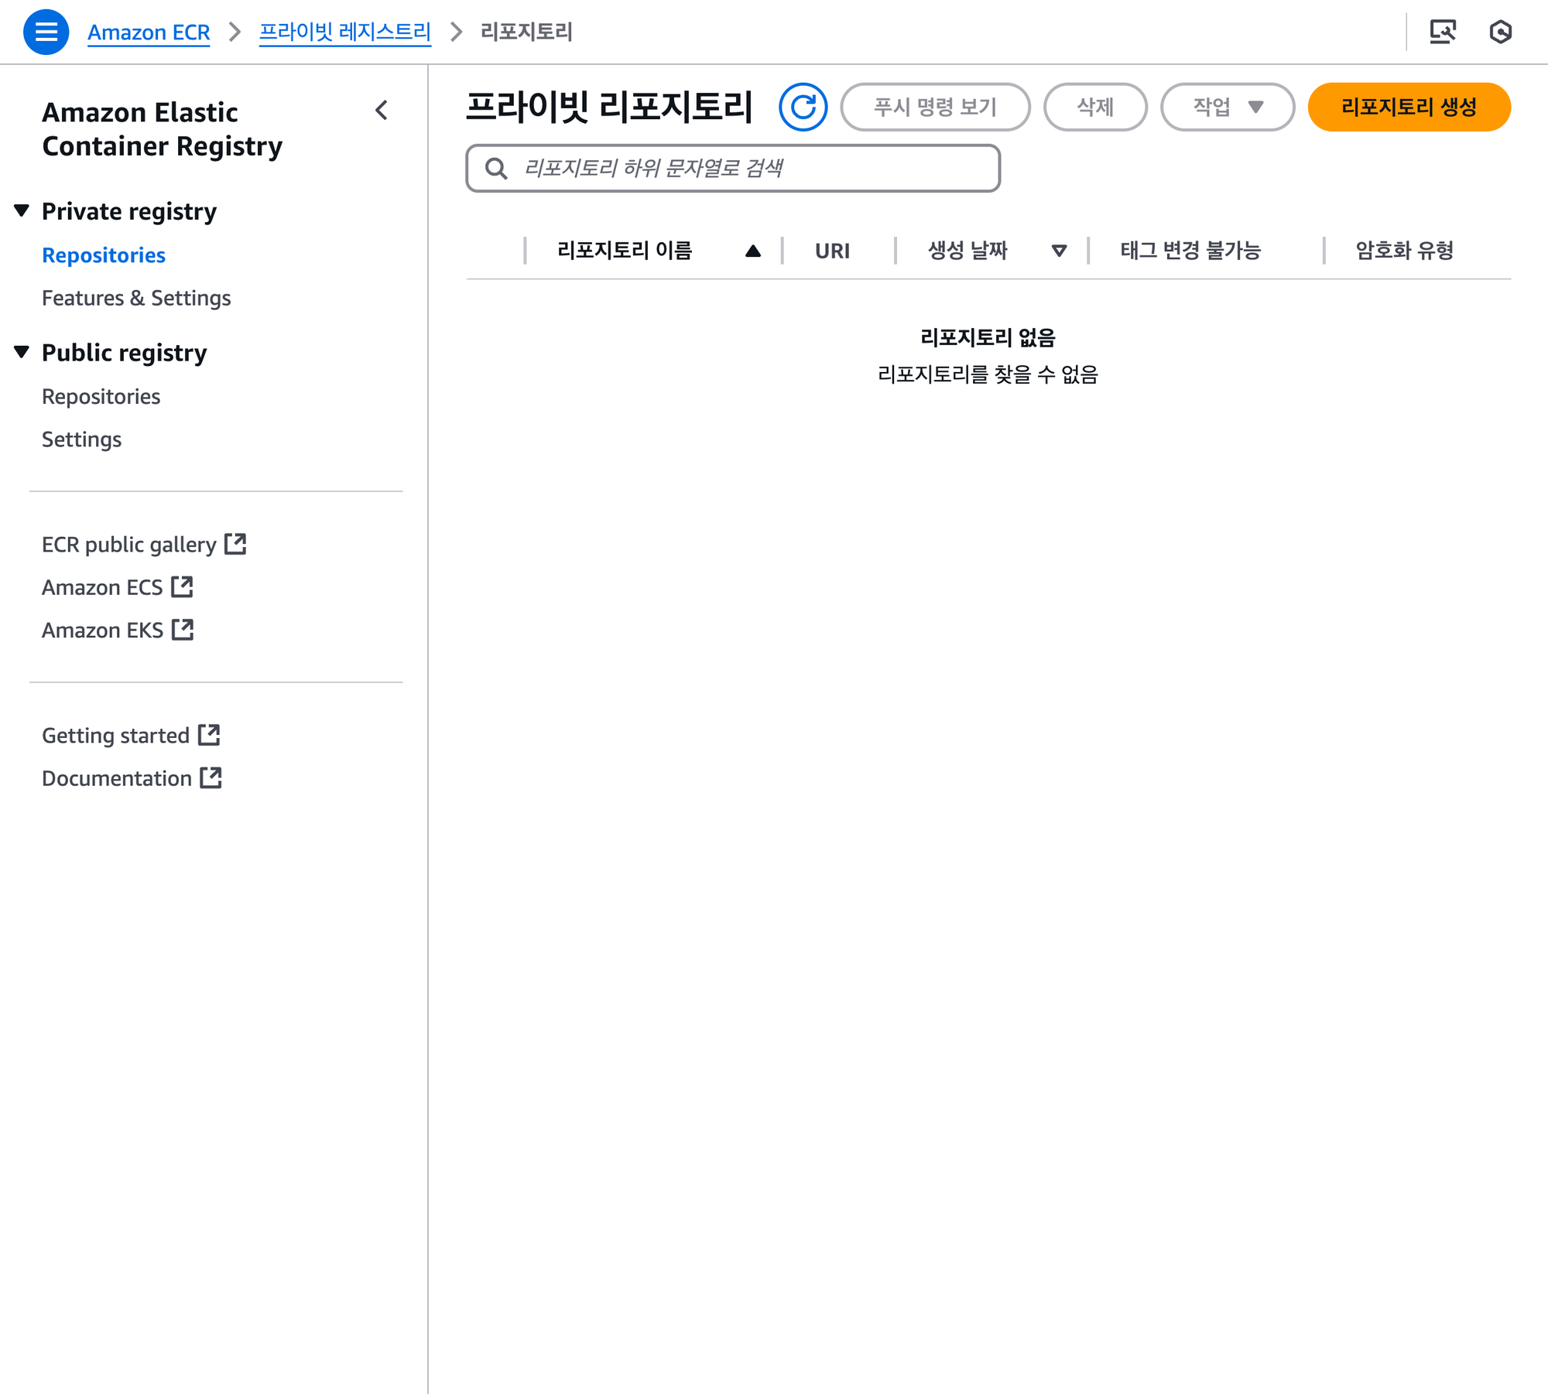The image size is (1548, 1394).
Task: Click the Amazon Elastic Container Registry title
Action: click(163, 129)
